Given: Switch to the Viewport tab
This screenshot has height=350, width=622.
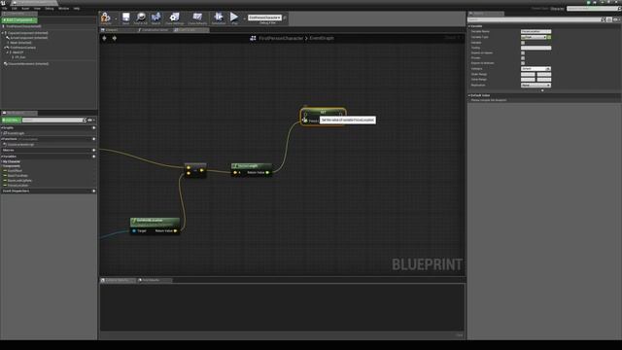Looking at the screenshot, I should 118,30.
